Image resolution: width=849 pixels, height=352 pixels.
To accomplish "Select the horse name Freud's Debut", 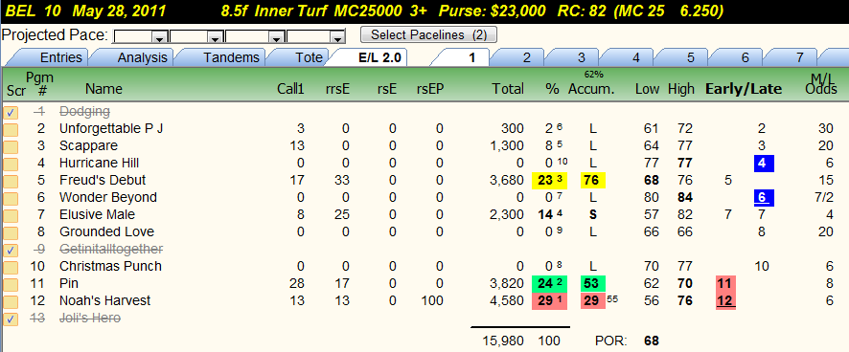I will pos(103,180).
